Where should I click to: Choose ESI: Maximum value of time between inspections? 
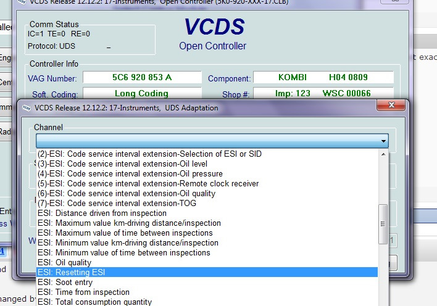coord(207,233)
